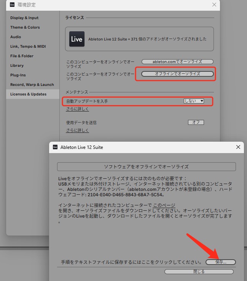The image size is (247, 281).
Task: Click the 閉じる button
Action: coord(199,271)
